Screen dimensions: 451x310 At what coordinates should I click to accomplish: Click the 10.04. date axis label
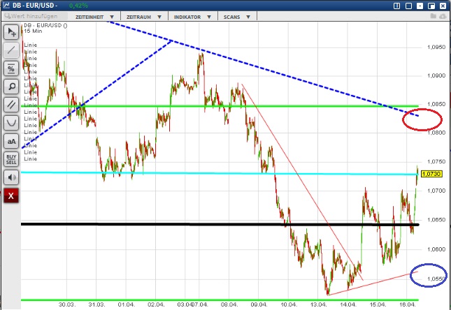289,304
